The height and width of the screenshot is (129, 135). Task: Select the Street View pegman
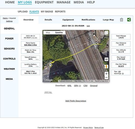click(x=106, y=67)
